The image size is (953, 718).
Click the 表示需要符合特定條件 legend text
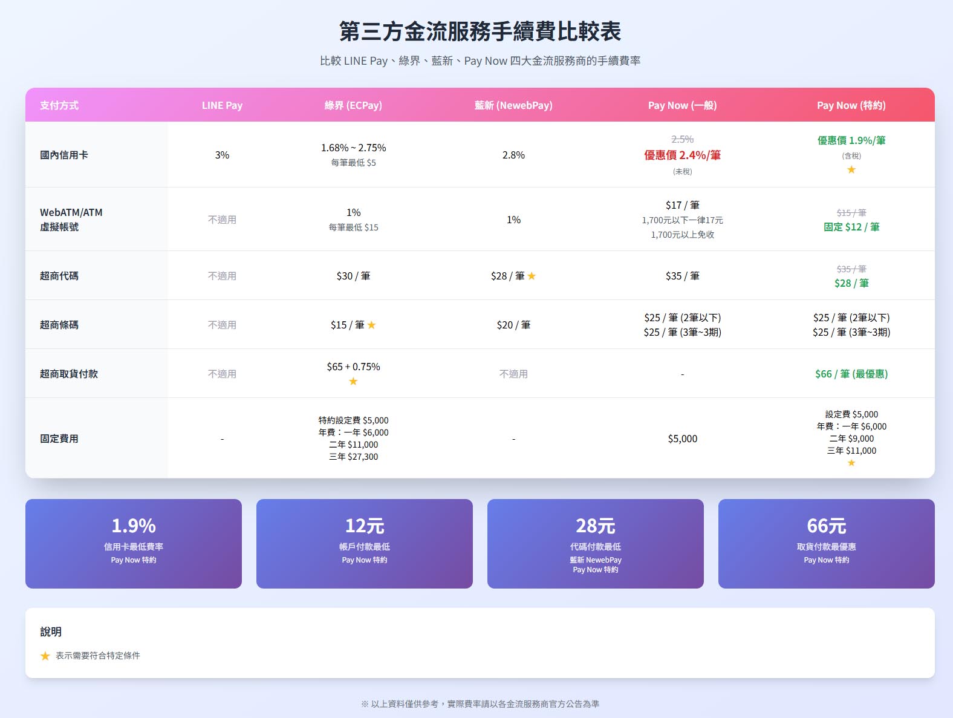98,656
